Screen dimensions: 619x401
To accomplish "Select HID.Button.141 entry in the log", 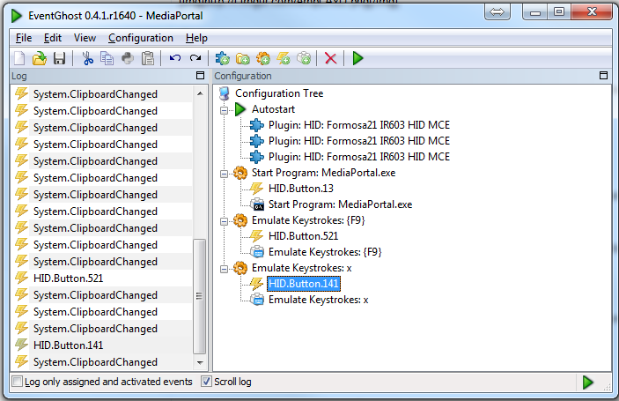I will coord(68,345).
